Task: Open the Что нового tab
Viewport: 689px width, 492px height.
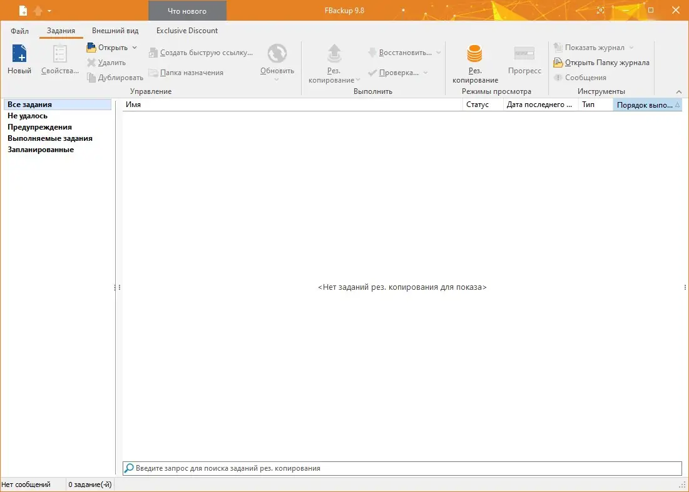Action: tap(187, 11)
